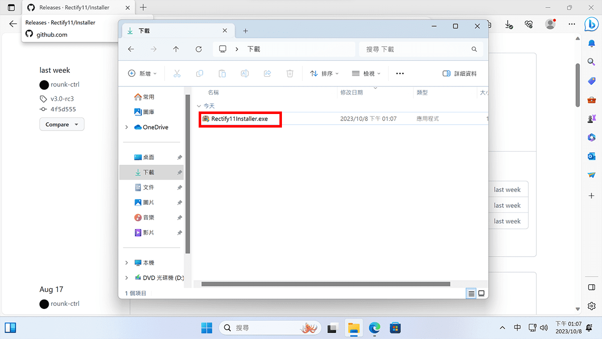This screenshot has height=339, width=602.
Task: Open Outlook from the Edge sidebar
Action: point(591,156)
